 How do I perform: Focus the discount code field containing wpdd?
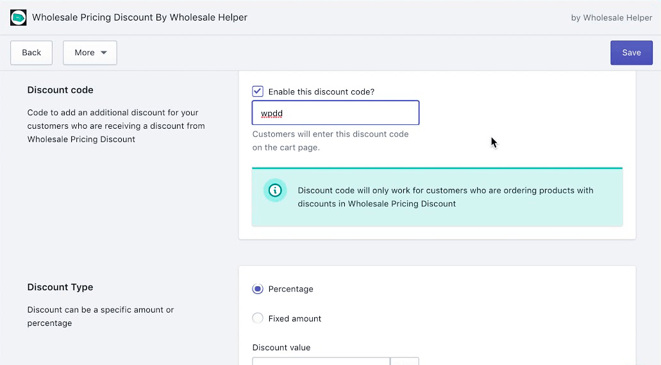(x=335, y=113)
